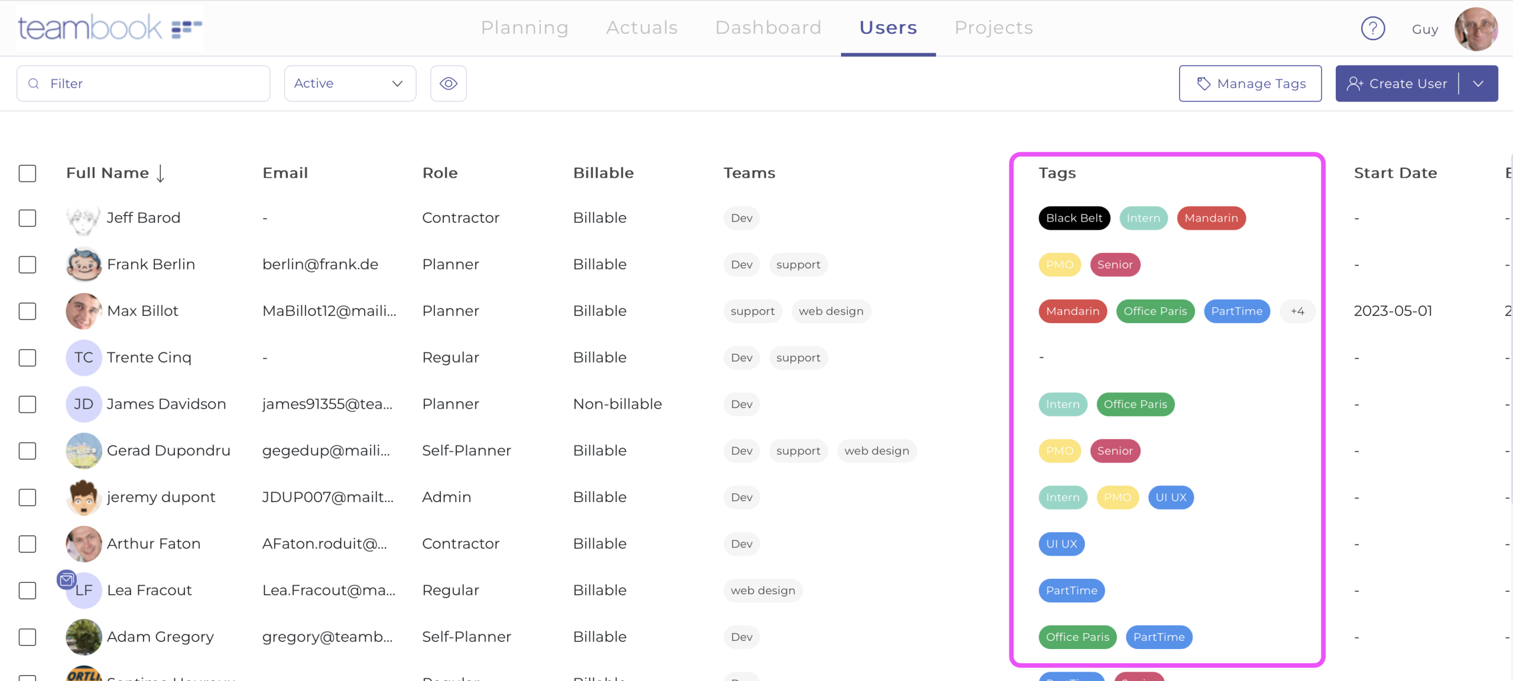The image size is (1513, 681).
Task: Toggle the eye visibility button
Action: [x=448, y=84]
